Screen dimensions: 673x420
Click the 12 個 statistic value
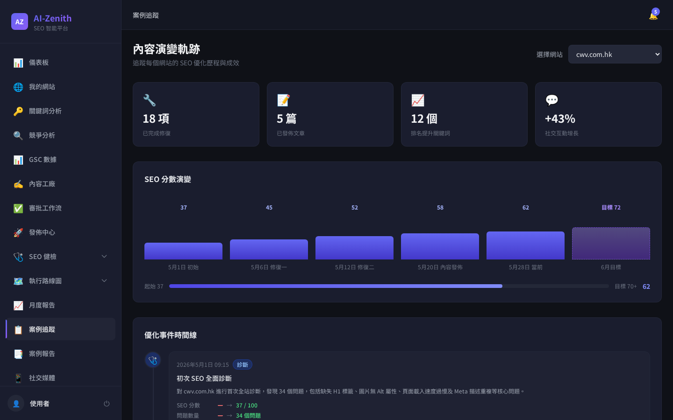coord(424,119)
